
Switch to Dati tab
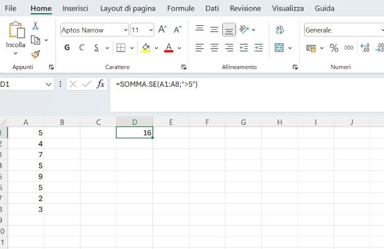tap(212, 8)
